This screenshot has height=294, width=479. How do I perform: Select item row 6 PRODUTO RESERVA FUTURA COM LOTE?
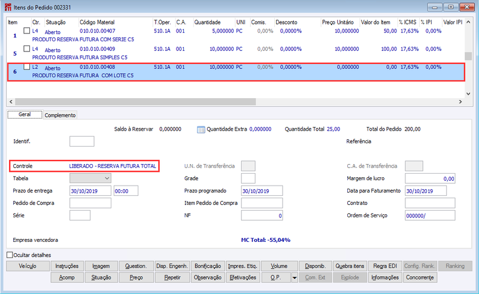point(236,72)
